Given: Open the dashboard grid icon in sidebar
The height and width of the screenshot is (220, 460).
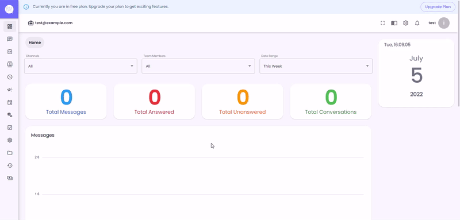Looking at the screenshot, I should [10, 26].
